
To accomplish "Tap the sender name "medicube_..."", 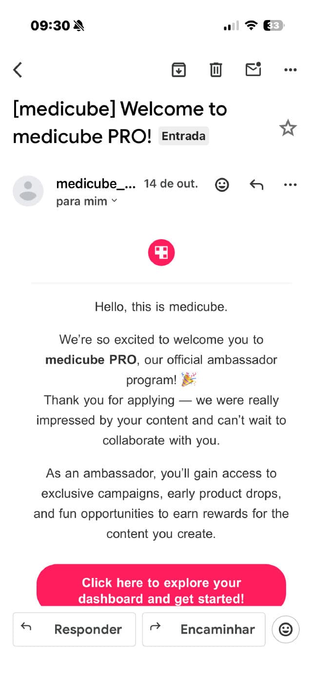I will pos(96,184).
